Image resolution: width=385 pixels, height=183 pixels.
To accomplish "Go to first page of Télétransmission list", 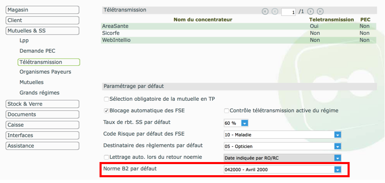I will [x=265, y=11].
